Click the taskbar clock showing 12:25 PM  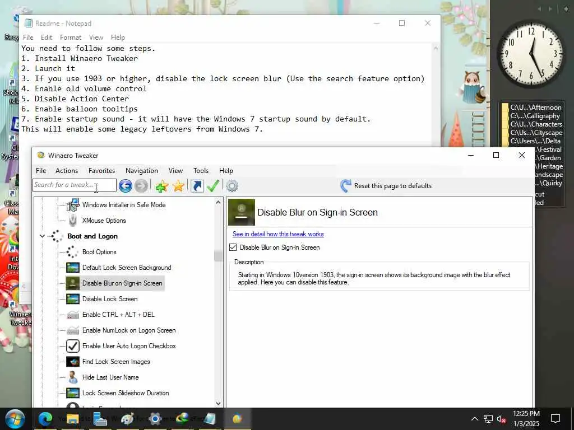click(526, 419)
